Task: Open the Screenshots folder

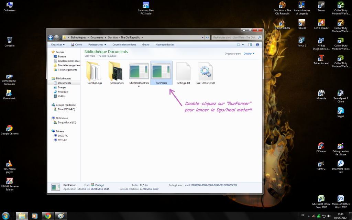Action: click(117, 73)
